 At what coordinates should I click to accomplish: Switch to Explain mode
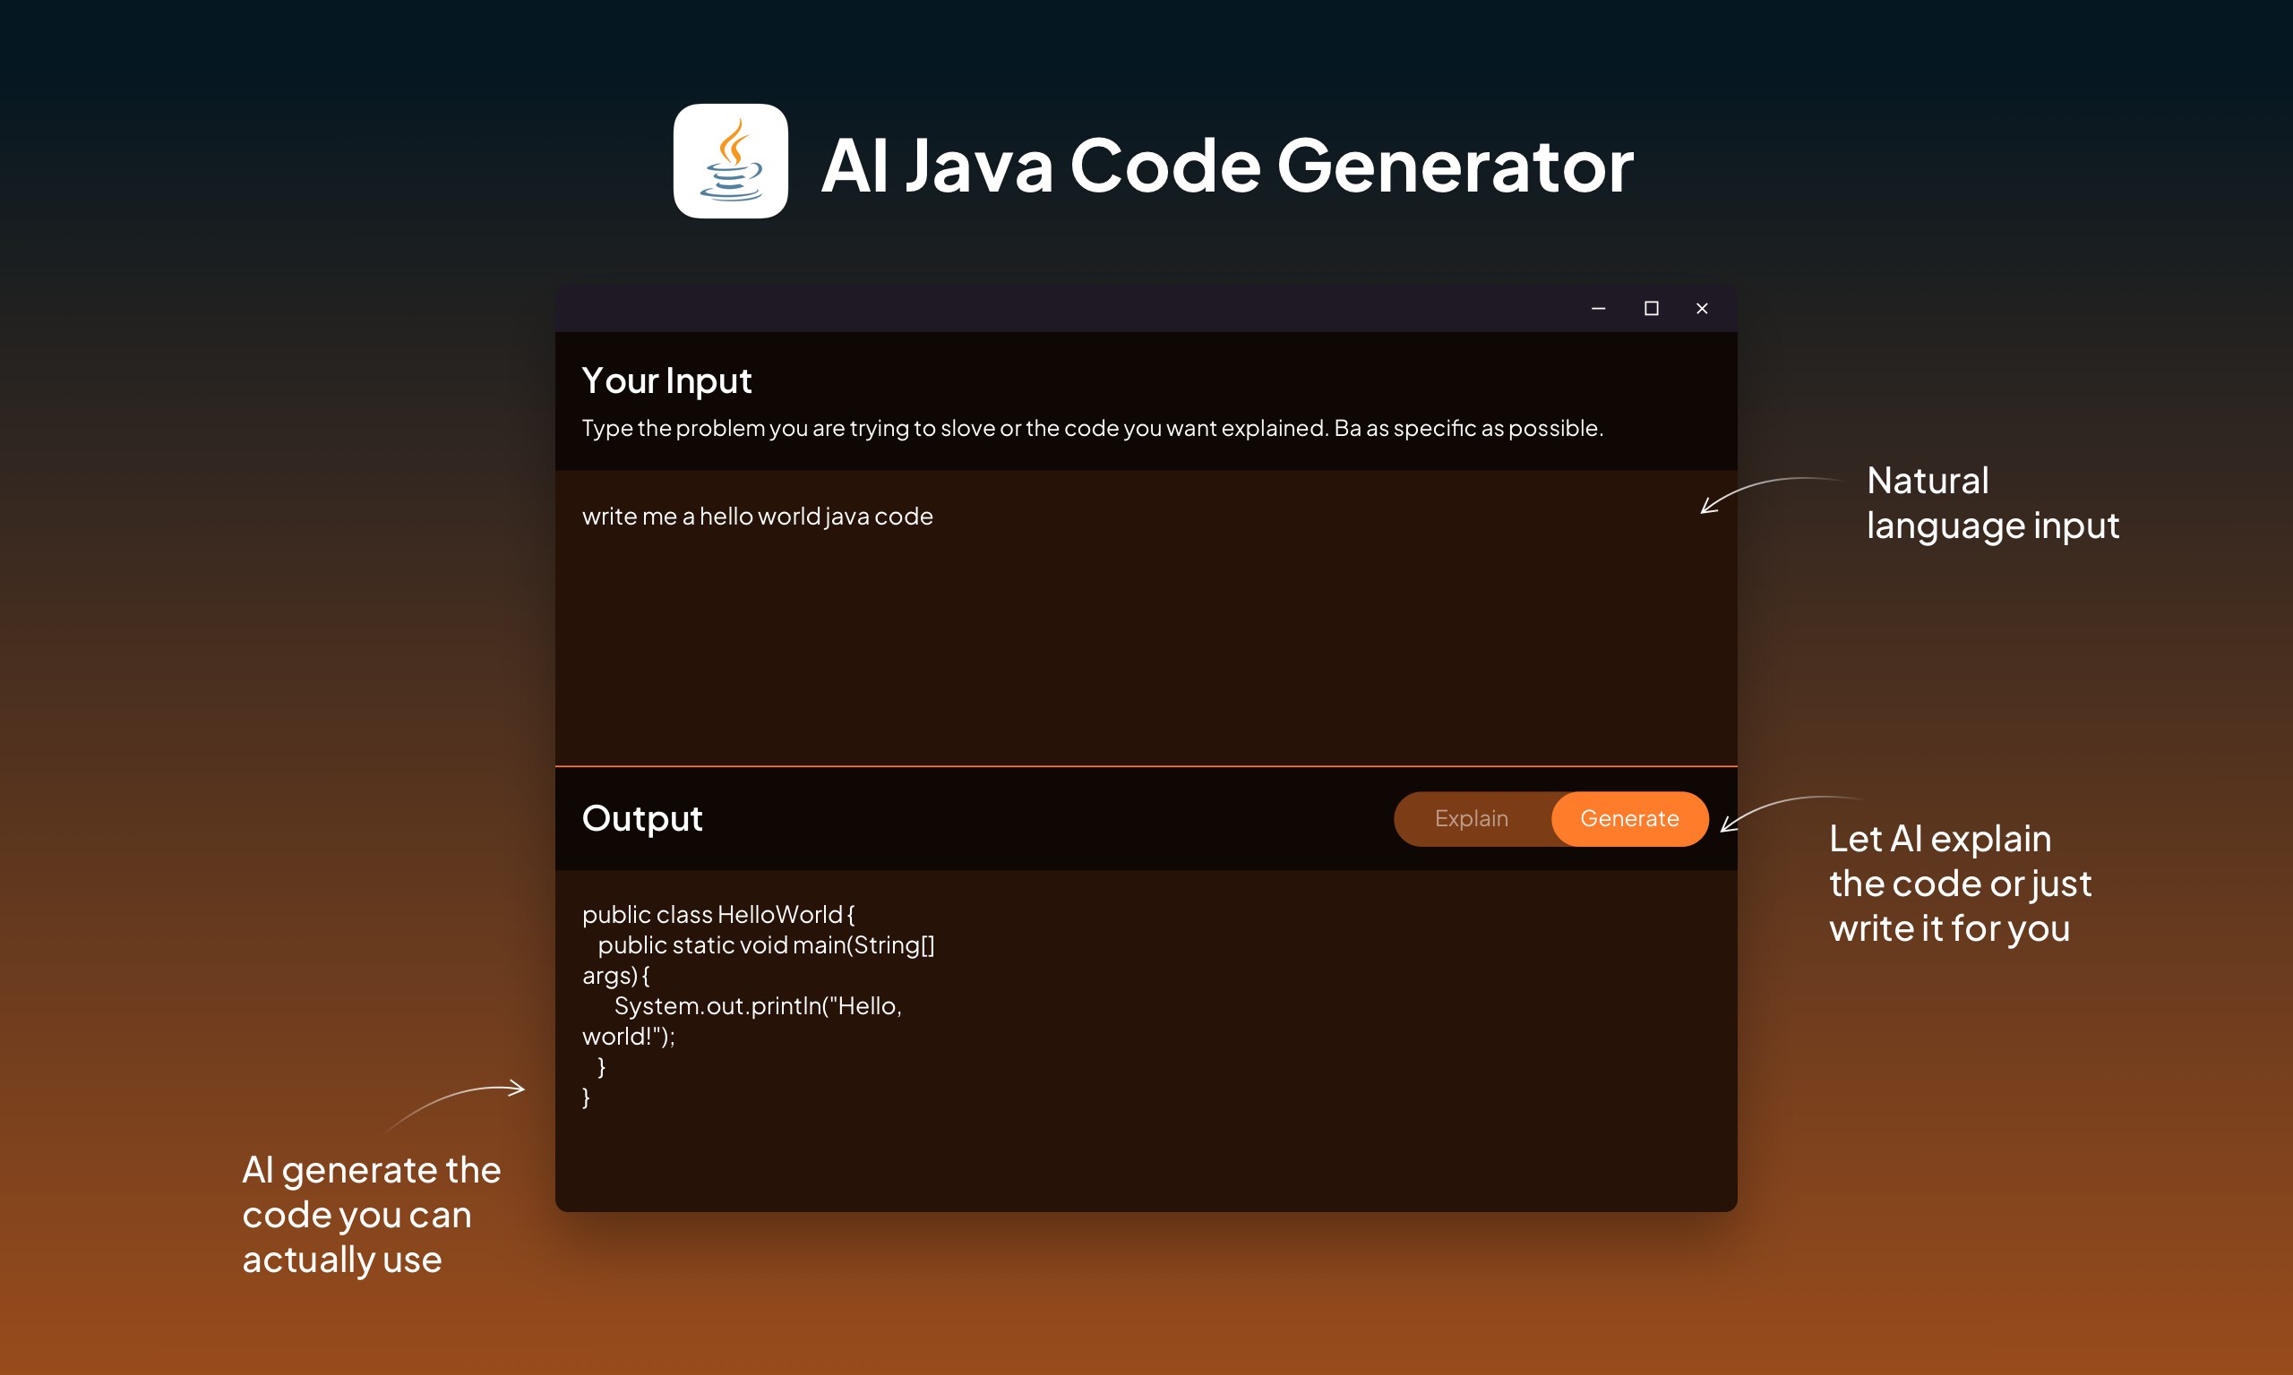(x=1471, y=818)
